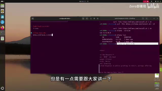The width and height of the screenshot is (162, 91).
Task: Open LibreOffice Writer from the dock
Action: (x=2, y=17)
